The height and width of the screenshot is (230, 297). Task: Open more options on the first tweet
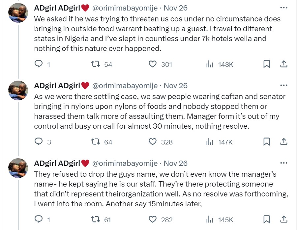point(283,8)
